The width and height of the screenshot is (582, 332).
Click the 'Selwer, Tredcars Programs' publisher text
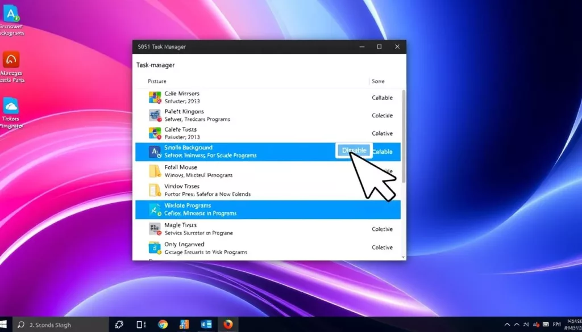[x=197, y=119]
